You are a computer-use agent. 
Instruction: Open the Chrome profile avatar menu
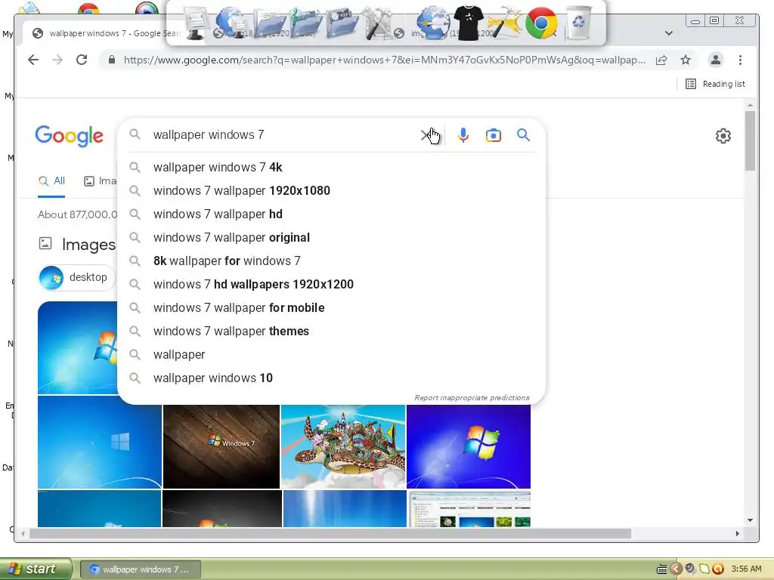(x=715, y=60)
